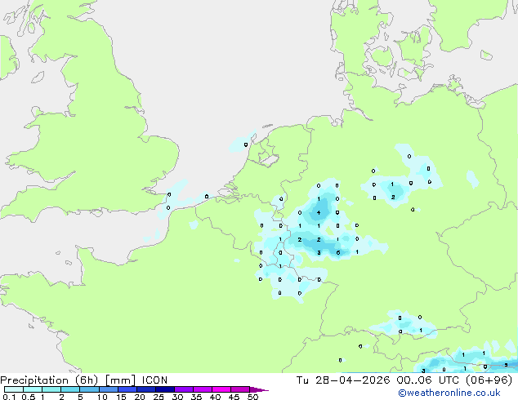Click the '30' legend tick label
The image size is (518, 400).
coord(177,397)
